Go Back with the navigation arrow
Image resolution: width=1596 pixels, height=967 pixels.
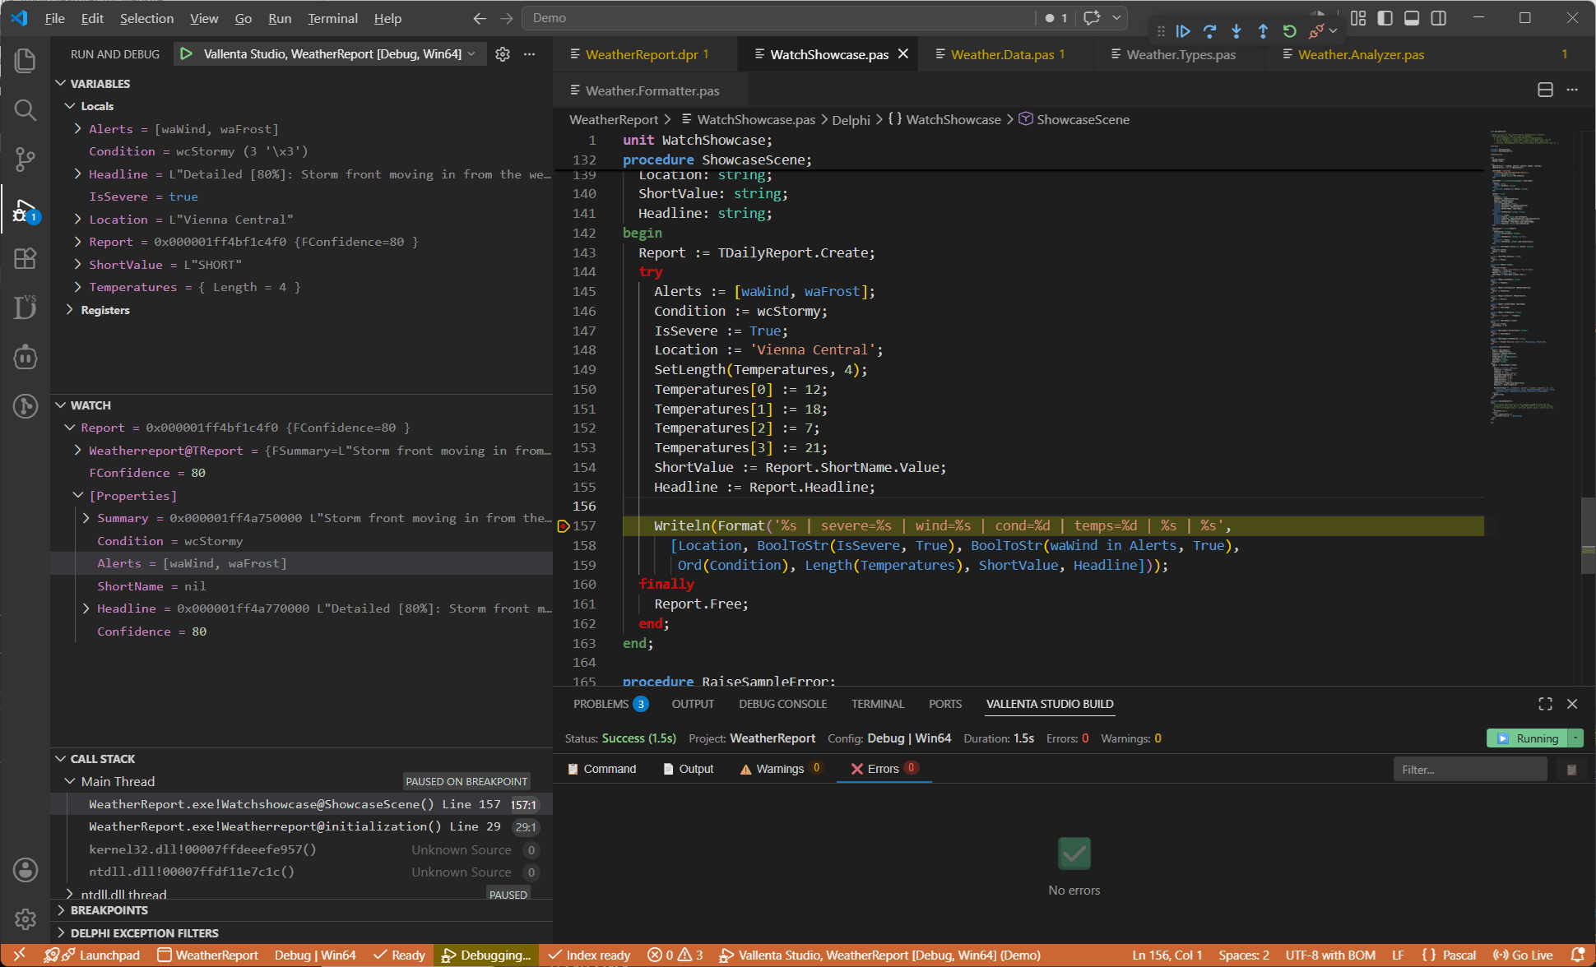pos(480,18)
